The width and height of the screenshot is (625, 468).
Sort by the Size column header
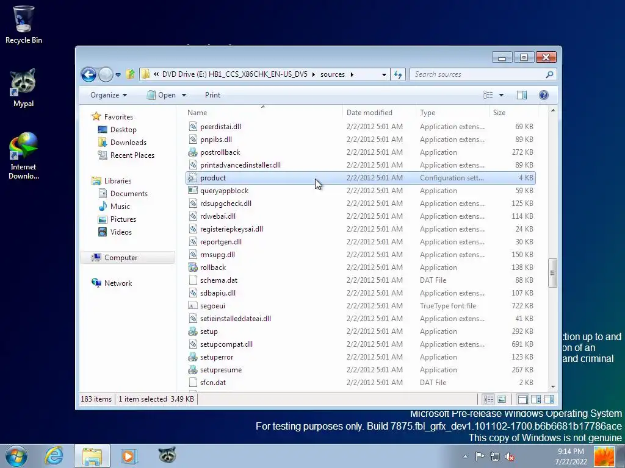(513, 113)
